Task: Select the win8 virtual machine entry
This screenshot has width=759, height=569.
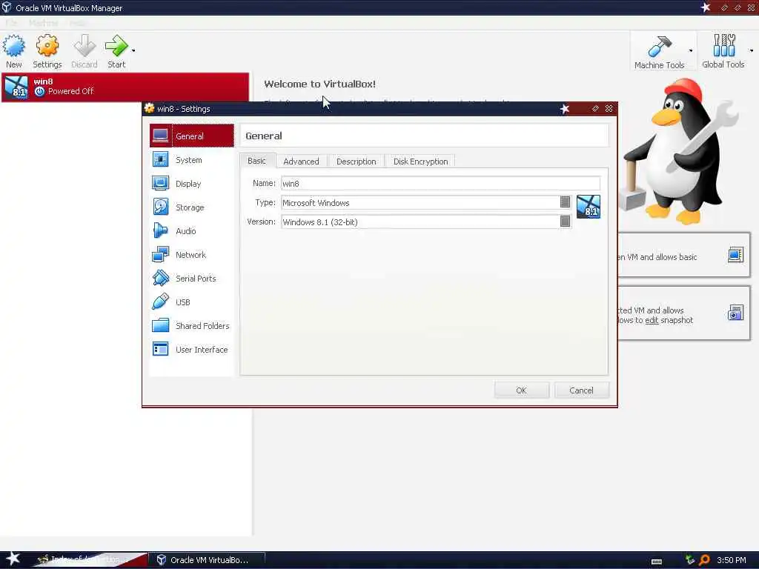Action: click(x=125, y=87)
